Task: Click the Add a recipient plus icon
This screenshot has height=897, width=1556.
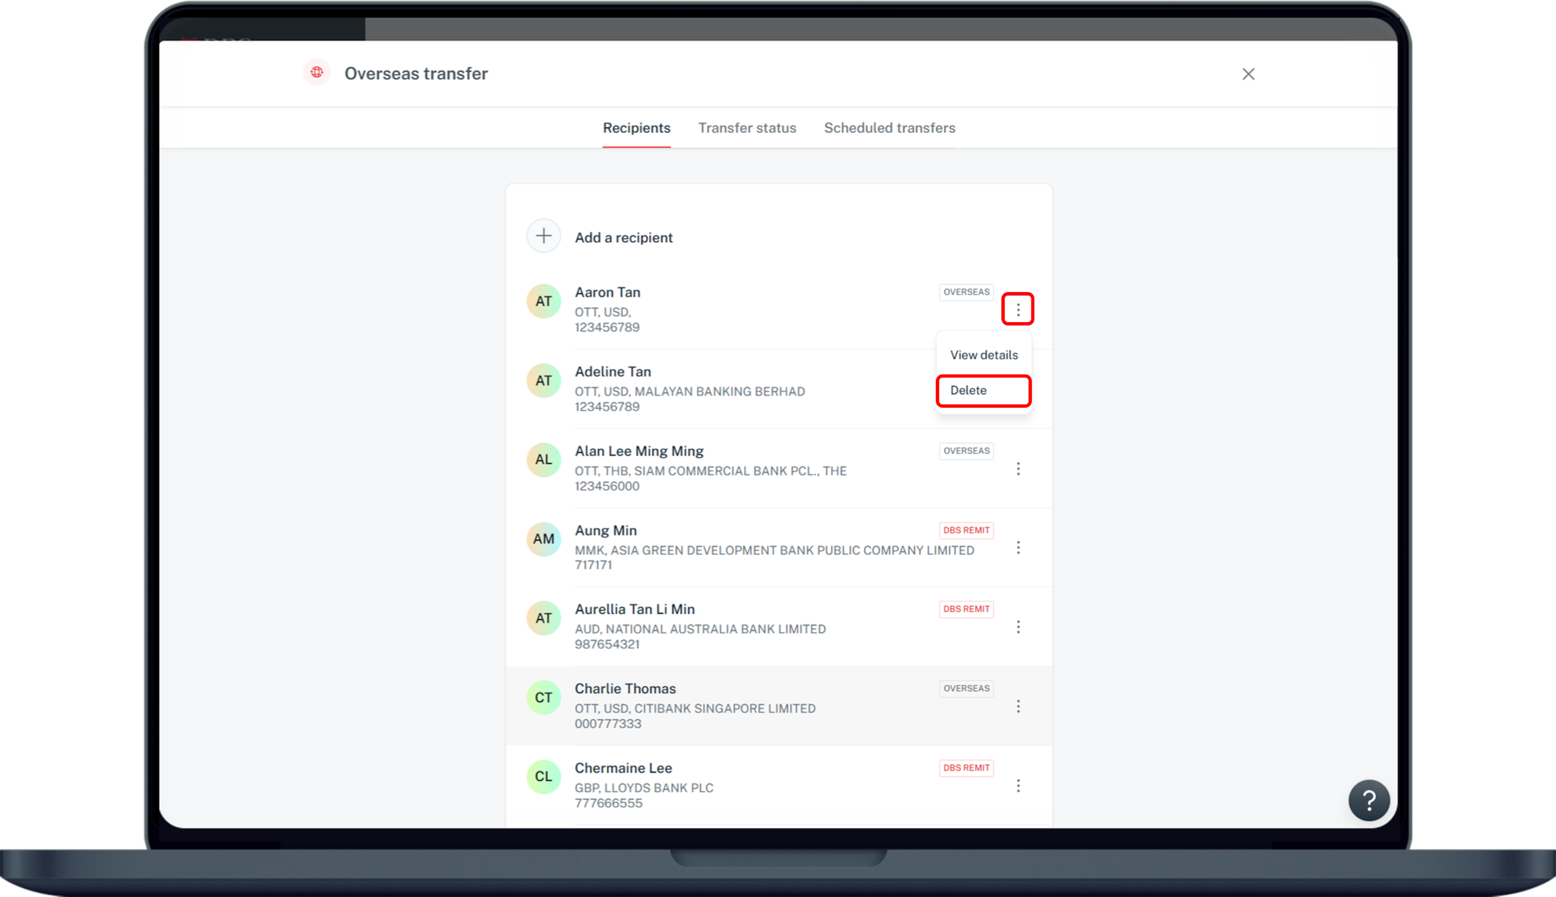Action: 543,236
